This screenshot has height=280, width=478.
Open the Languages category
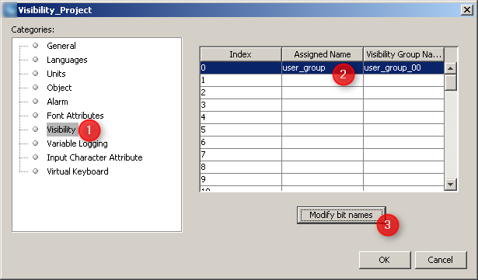click(x=67, y=60)
